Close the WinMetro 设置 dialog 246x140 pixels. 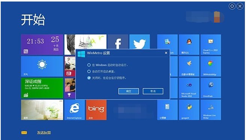pyautogui.click(x=166, y=53)
